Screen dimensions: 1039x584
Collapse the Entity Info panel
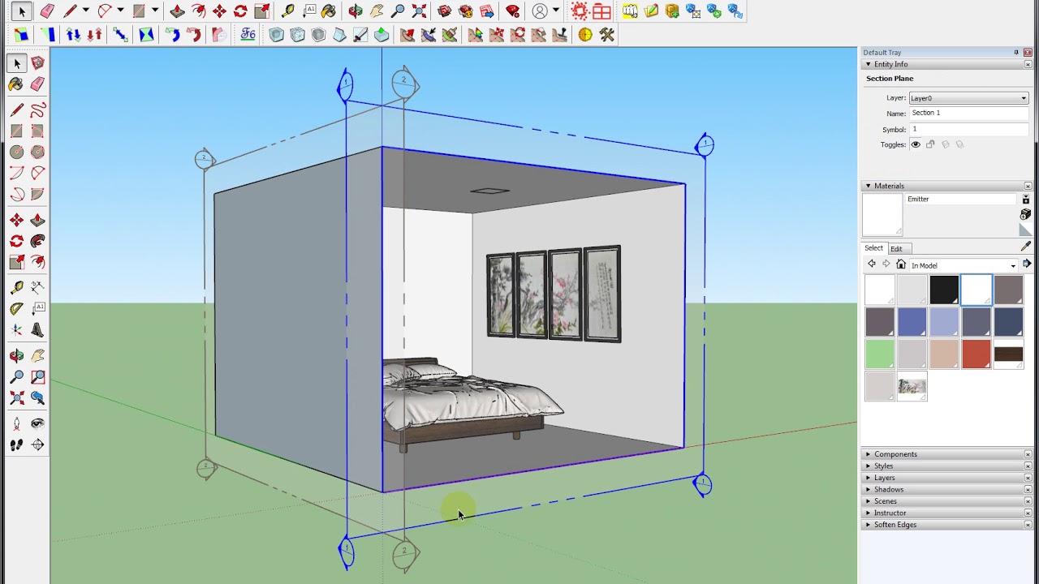click(868, 64)
